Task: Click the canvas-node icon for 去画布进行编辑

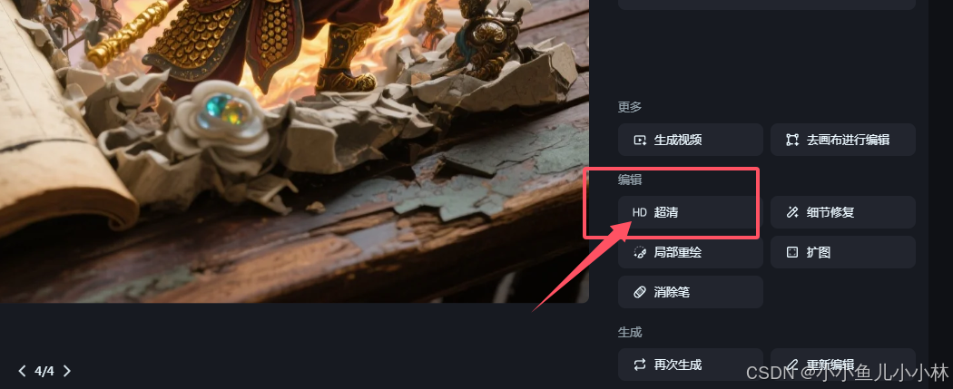Action: click(x=792, y=141)
